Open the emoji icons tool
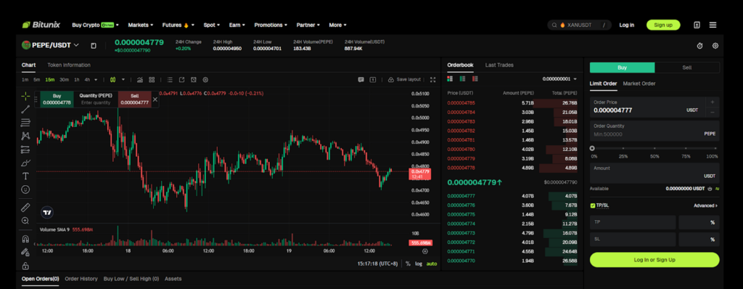 [25, 190]
